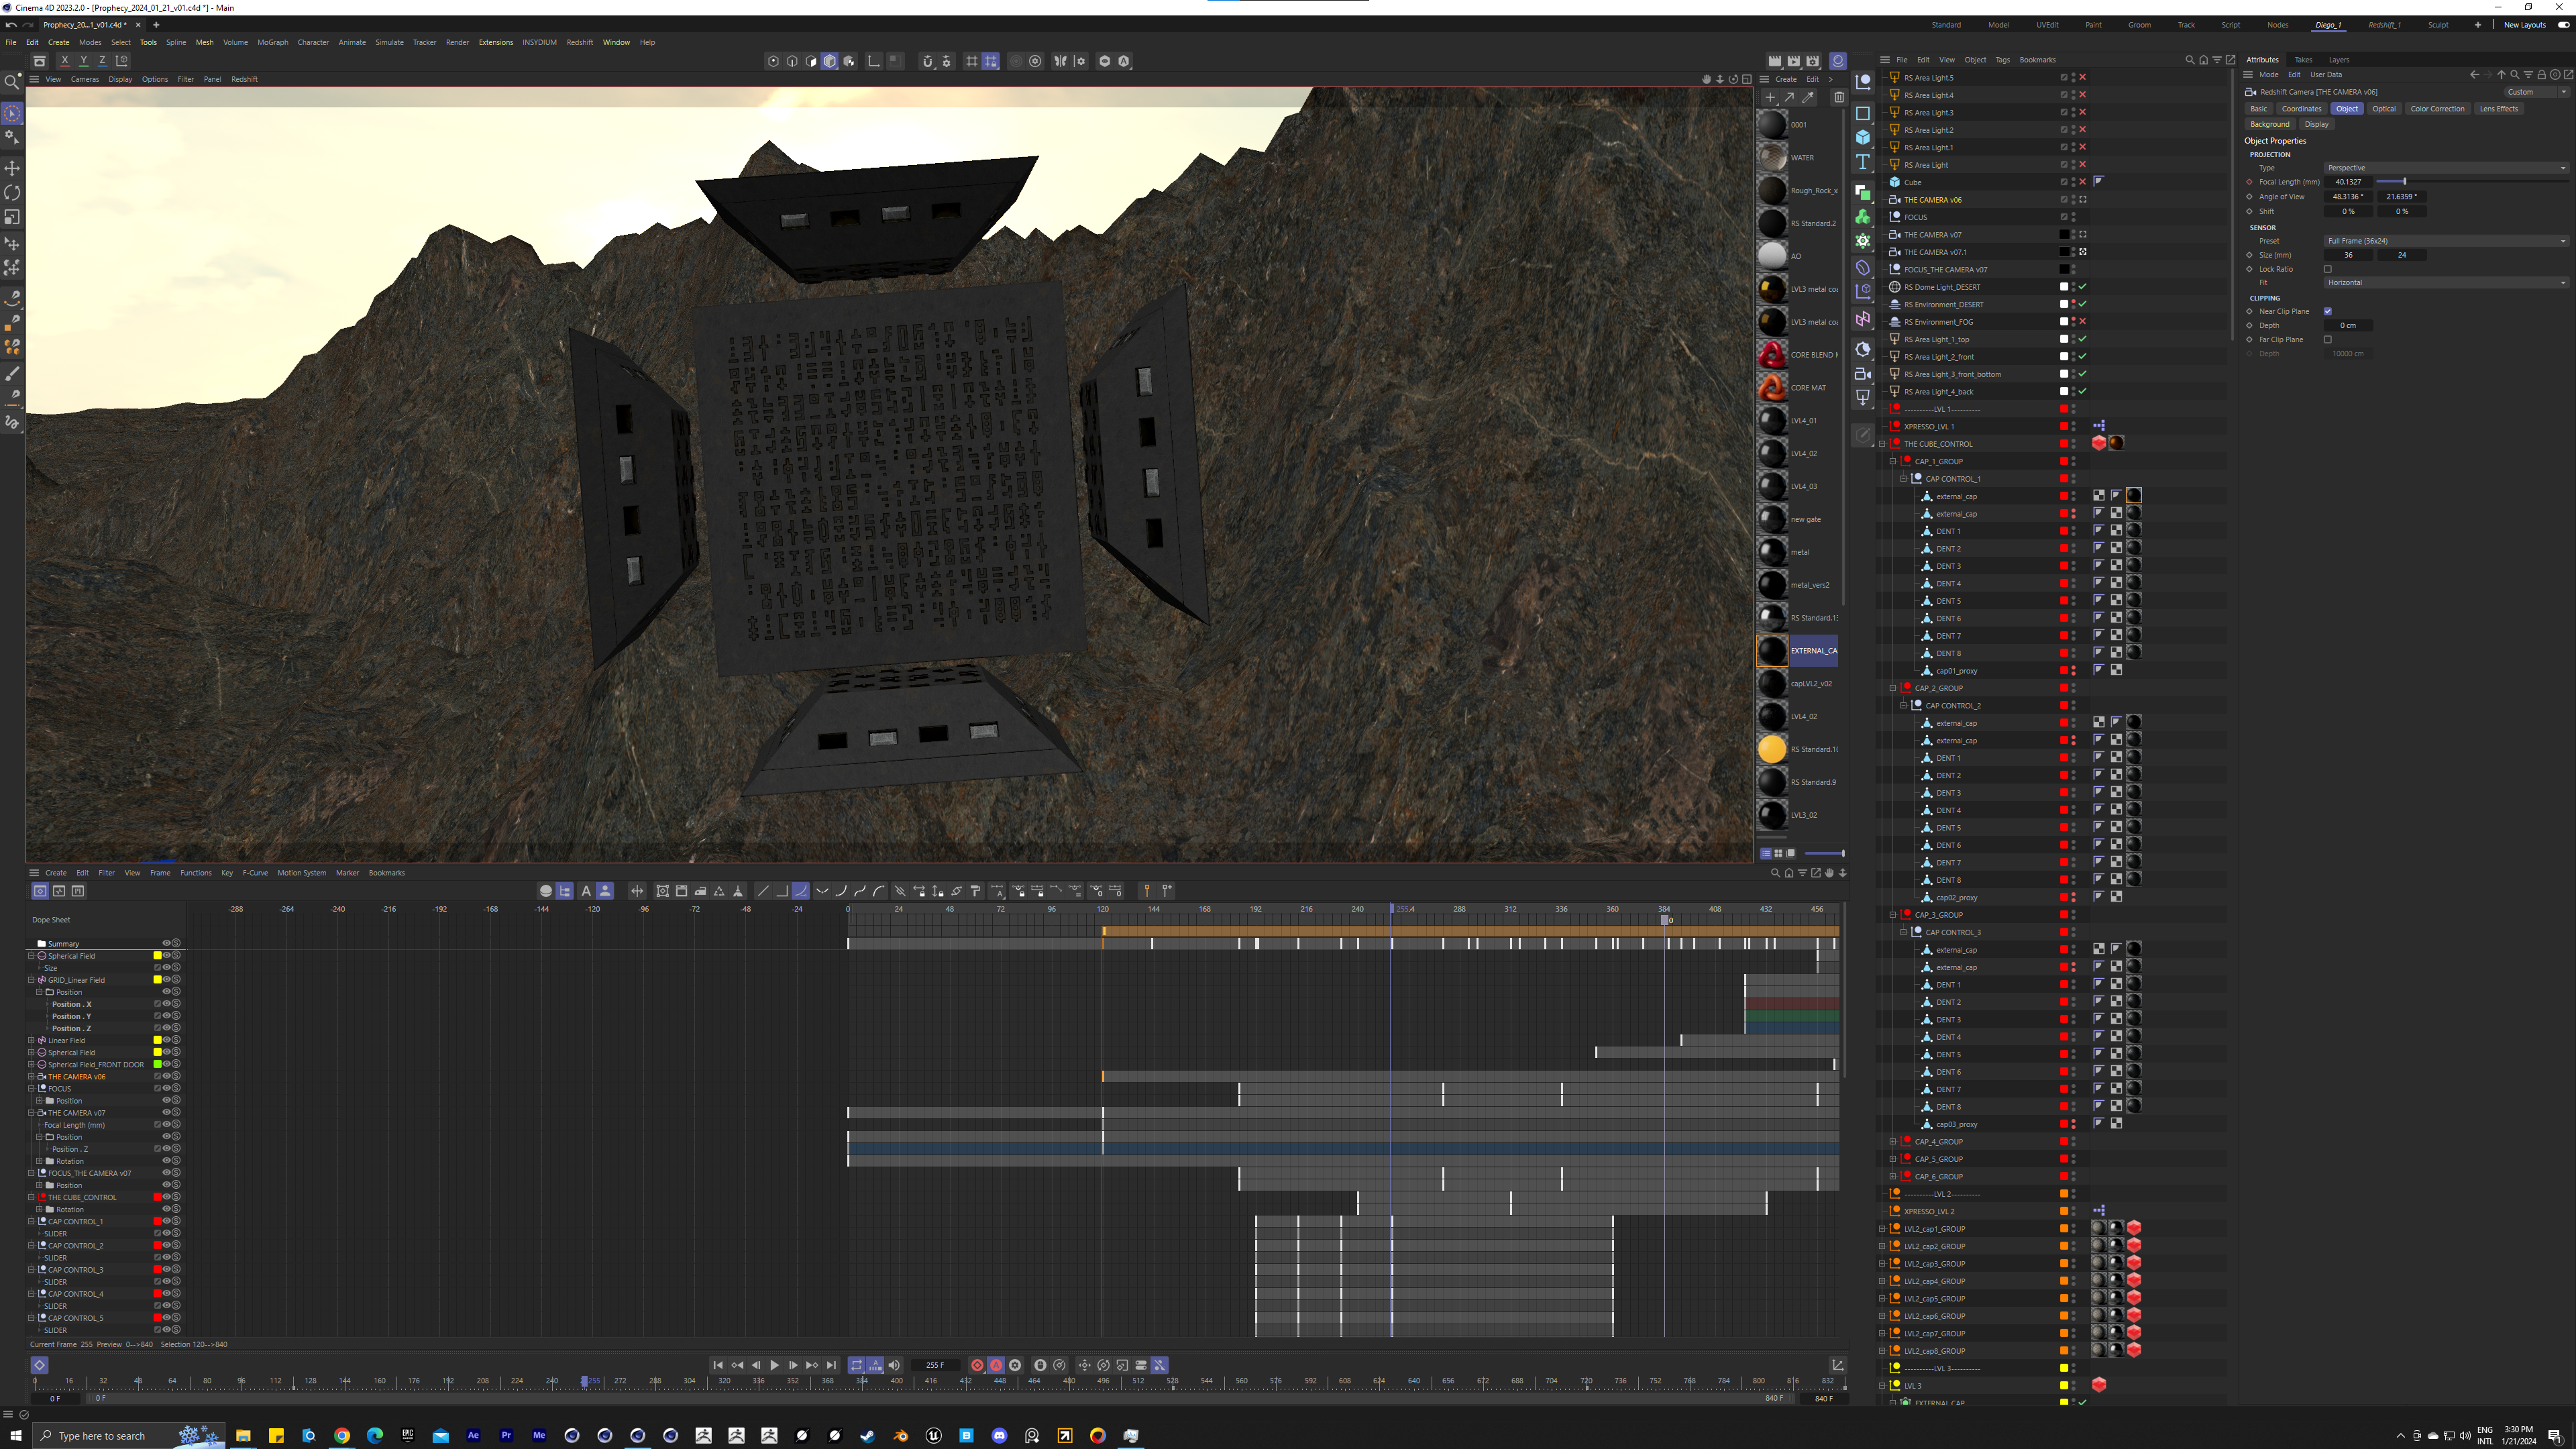Enable the Far Clip Plane checkbox
This screenshot has width=2576, height=1449.
pos(2327,339)
